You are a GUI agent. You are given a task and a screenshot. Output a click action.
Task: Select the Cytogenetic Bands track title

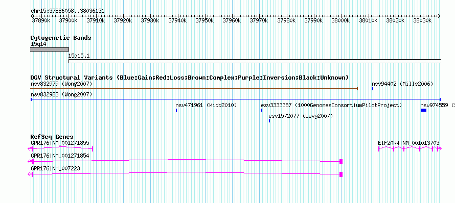61,38
